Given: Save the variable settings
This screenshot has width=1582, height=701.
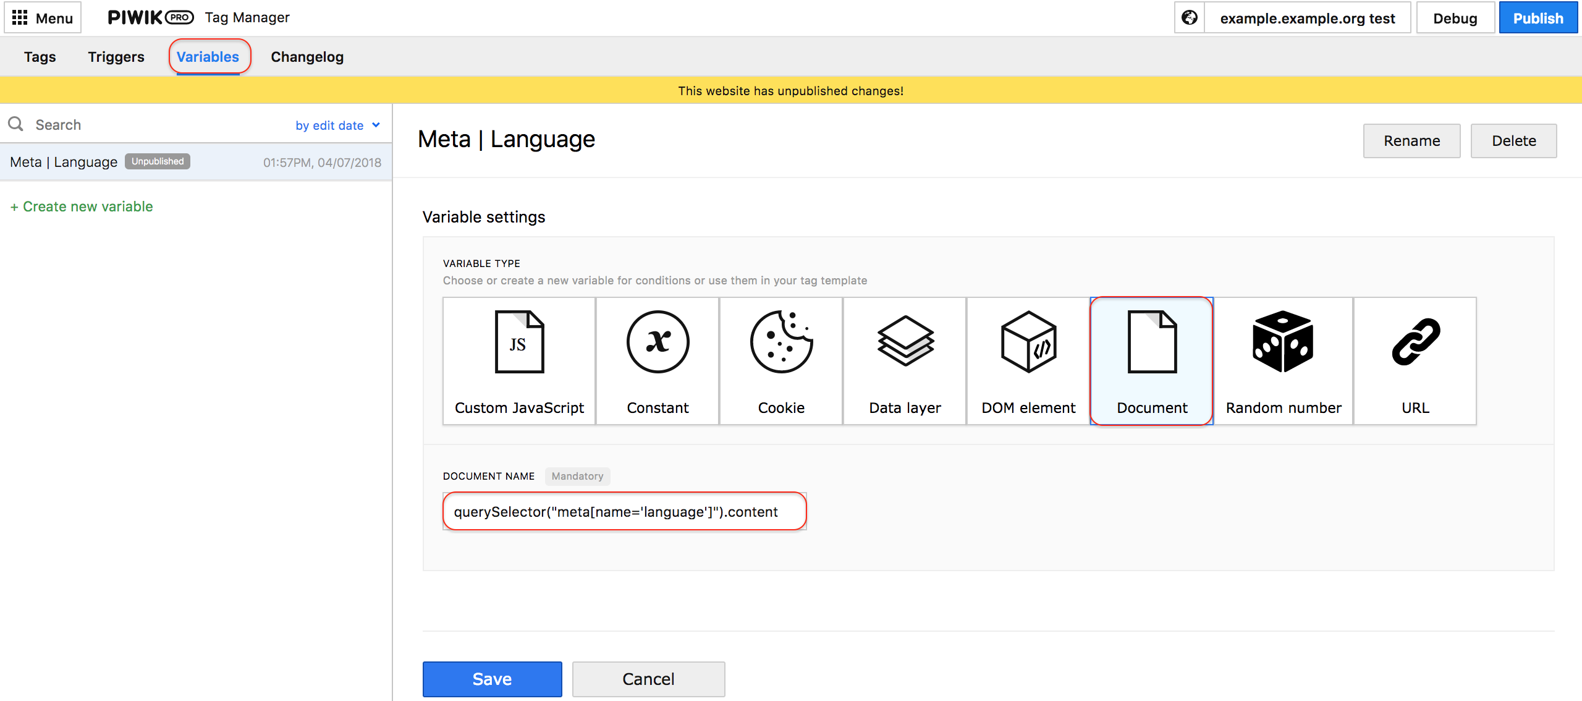Looking at the screenshot, I should [x=492, y=679].
